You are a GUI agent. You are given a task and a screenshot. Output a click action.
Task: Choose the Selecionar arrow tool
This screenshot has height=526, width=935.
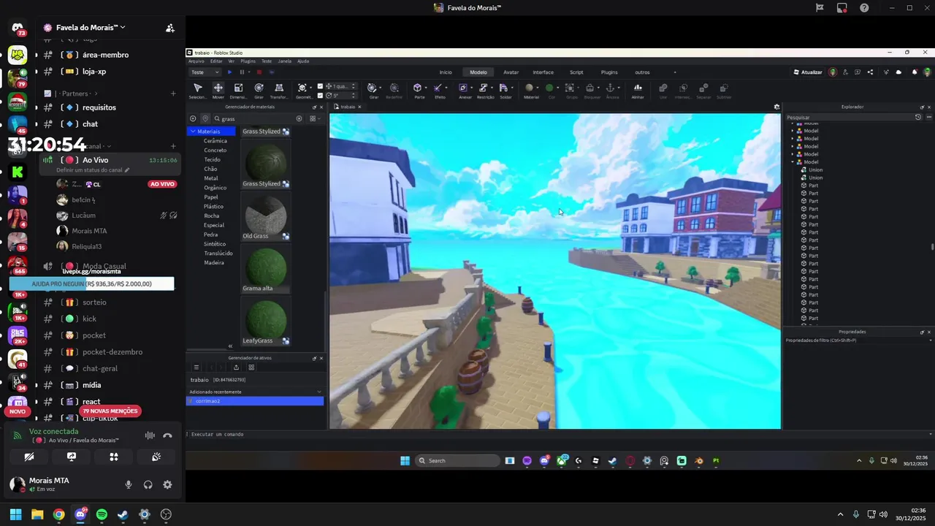click(x=197, y=91)
